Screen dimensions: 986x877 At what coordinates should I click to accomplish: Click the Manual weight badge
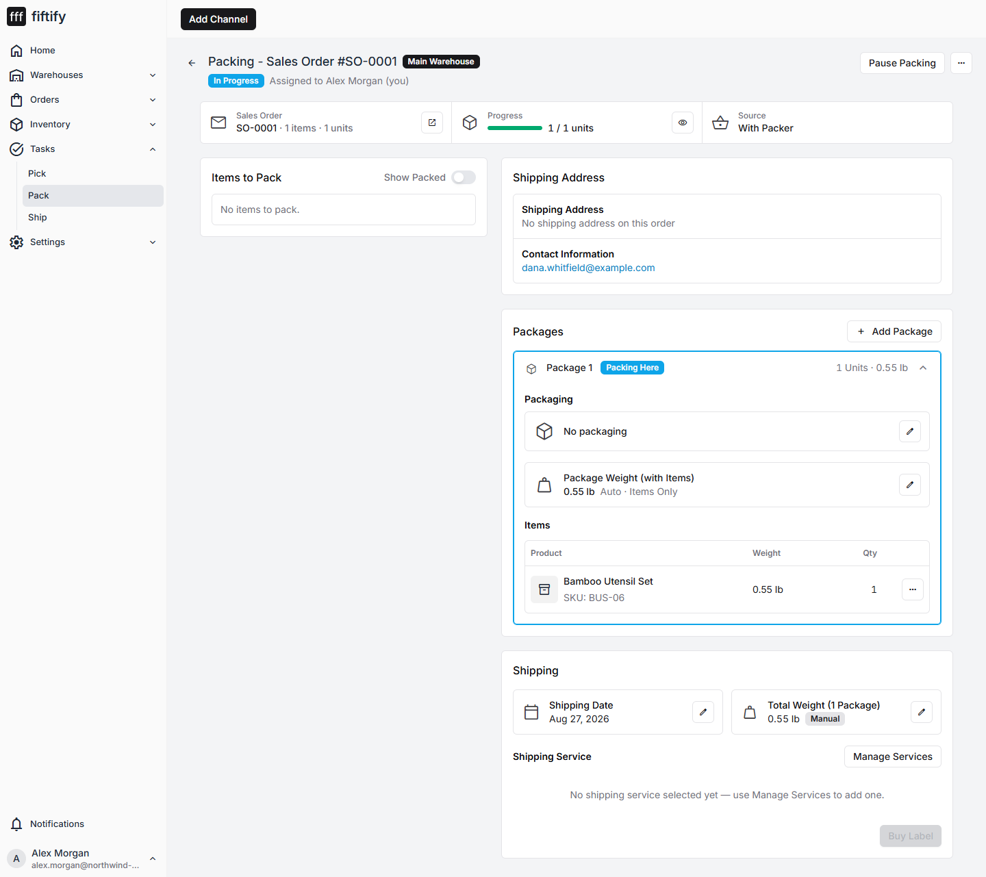pos(825,719)
